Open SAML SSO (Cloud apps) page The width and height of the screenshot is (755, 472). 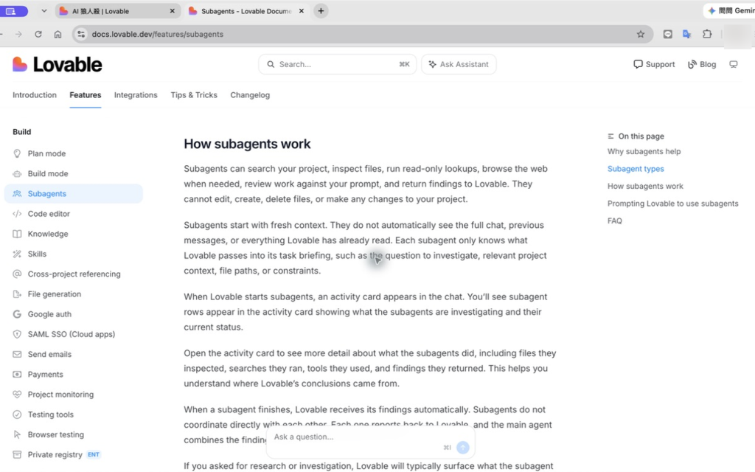[x=72, y=334]
